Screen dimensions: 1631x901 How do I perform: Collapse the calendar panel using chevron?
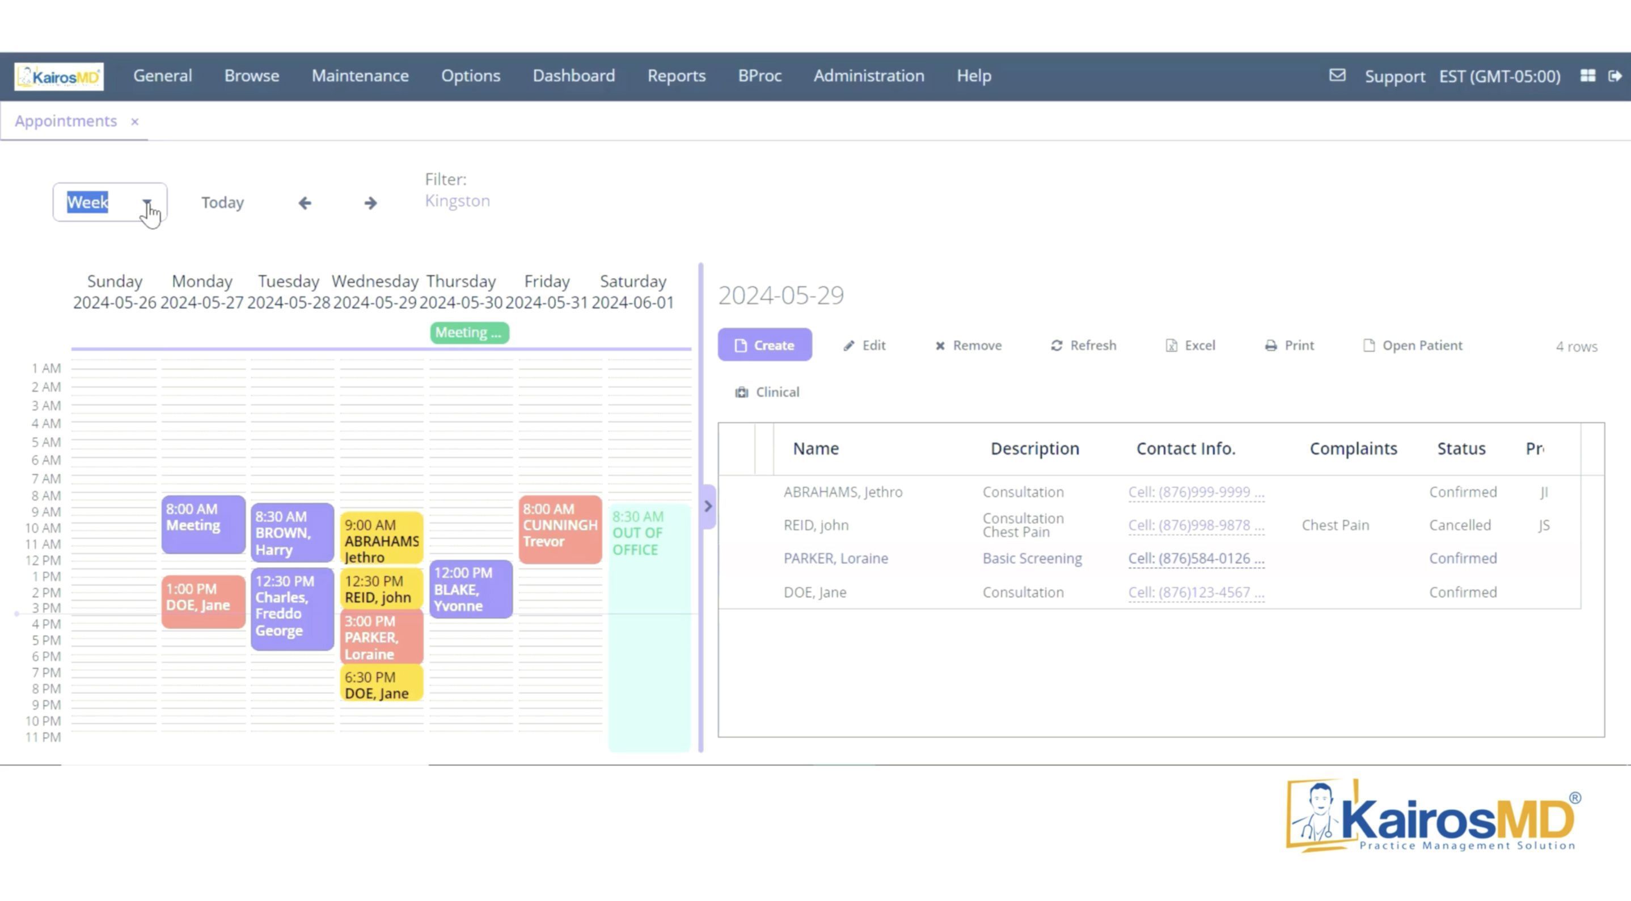pos(708,506)
